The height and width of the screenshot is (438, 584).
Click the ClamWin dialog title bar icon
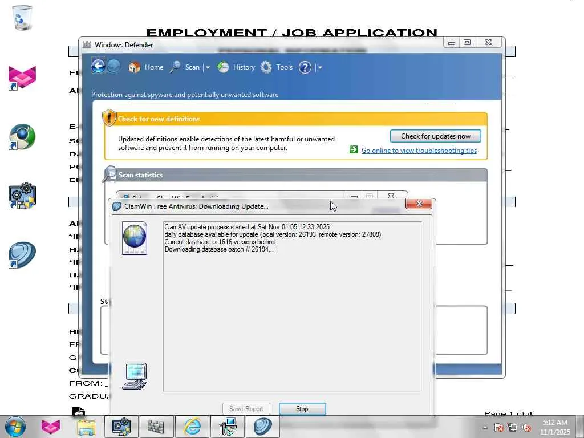click(117, 206)
